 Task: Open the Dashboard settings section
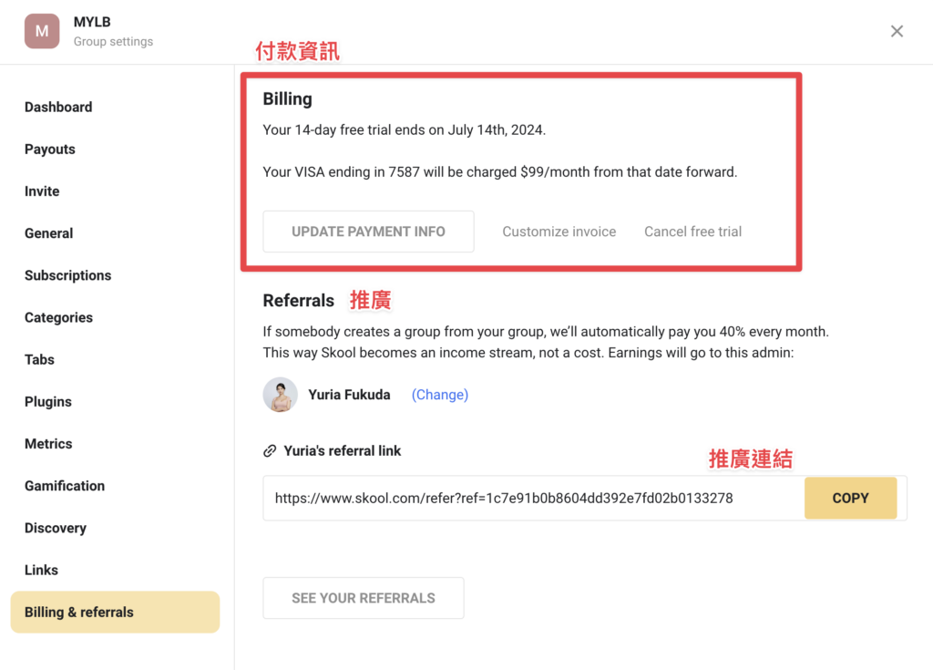(x=58, y=108)
